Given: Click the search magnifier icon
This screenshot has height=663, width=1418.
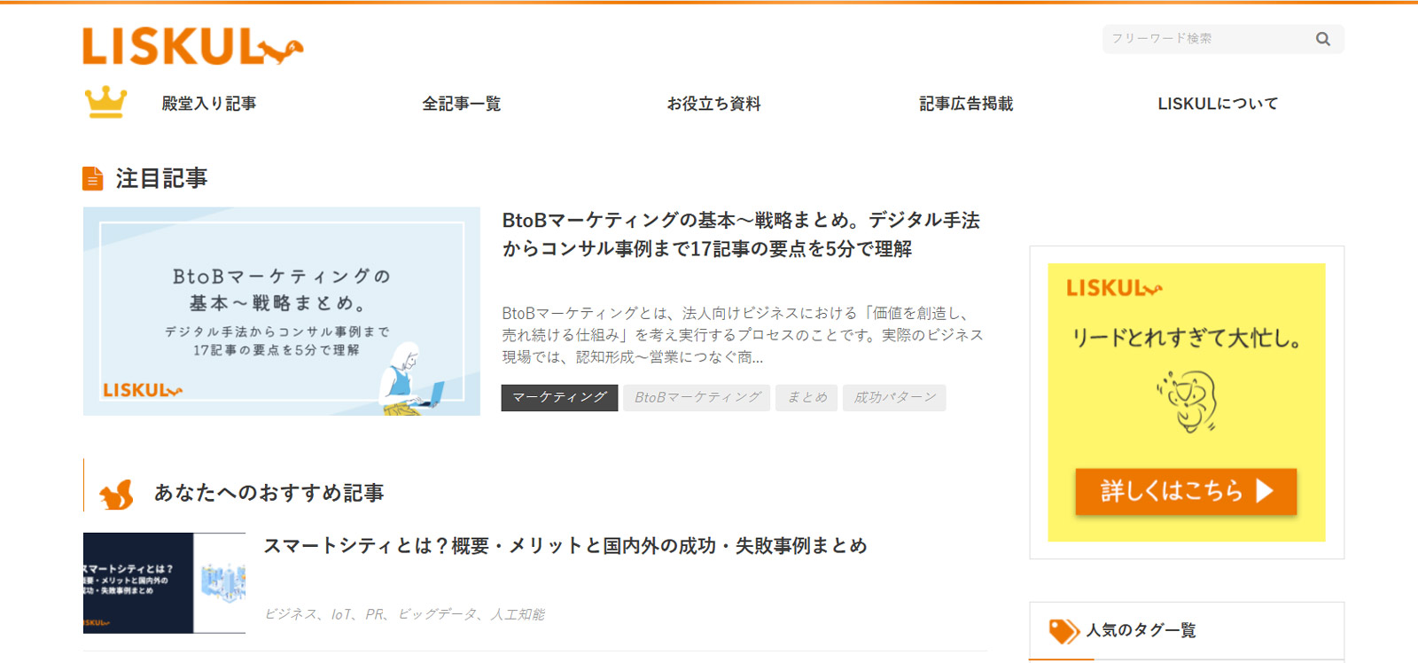Looking at the screenshot, I should 1323,39.
